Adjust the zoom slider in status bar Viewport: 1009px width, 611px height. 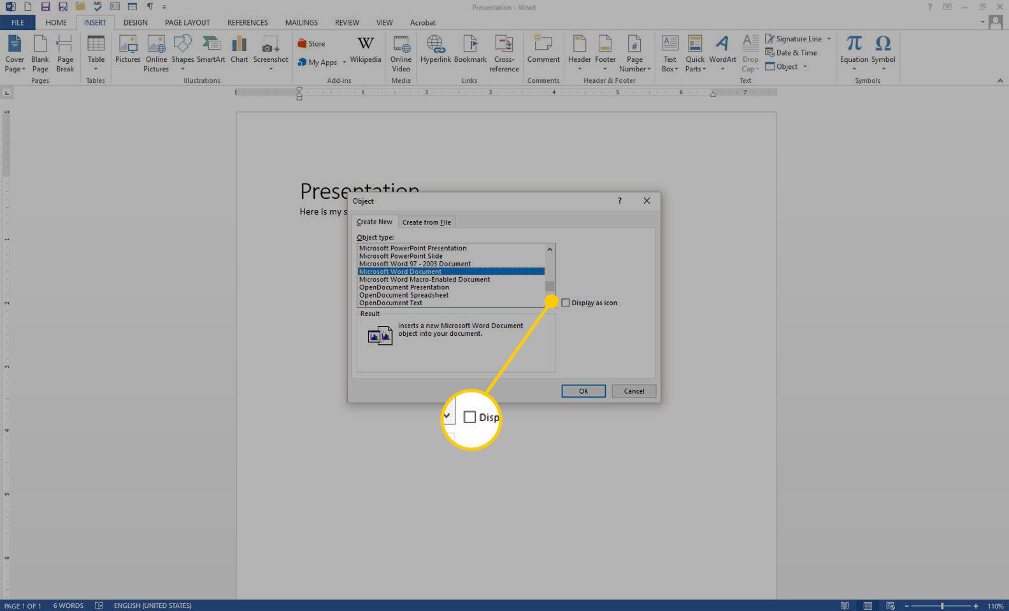point(942,606)
